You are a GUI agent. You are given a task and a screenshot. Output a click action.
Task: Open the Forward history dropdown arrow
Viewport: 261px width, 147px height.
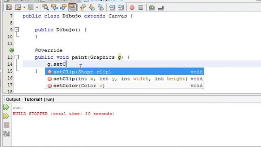(37, 7)
